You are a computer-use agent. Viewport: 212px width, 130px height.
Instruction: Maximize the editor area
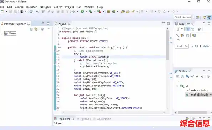(168, 23)
